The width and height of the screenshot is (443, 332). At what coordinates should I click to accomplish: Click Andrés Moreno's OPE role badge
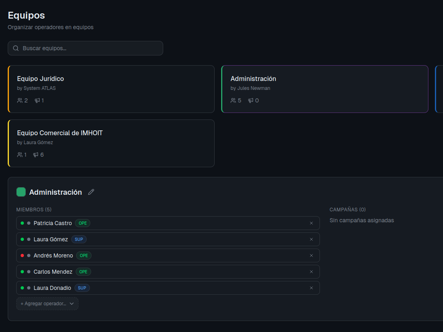pos(84,255)
